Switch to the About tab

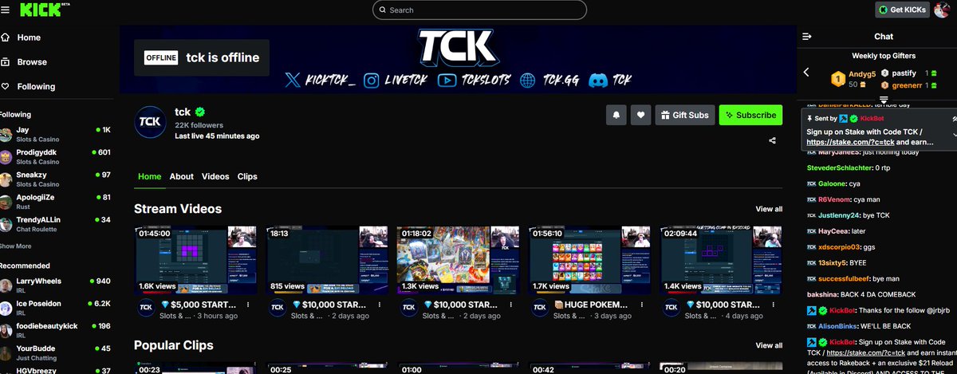coord(182,176)
